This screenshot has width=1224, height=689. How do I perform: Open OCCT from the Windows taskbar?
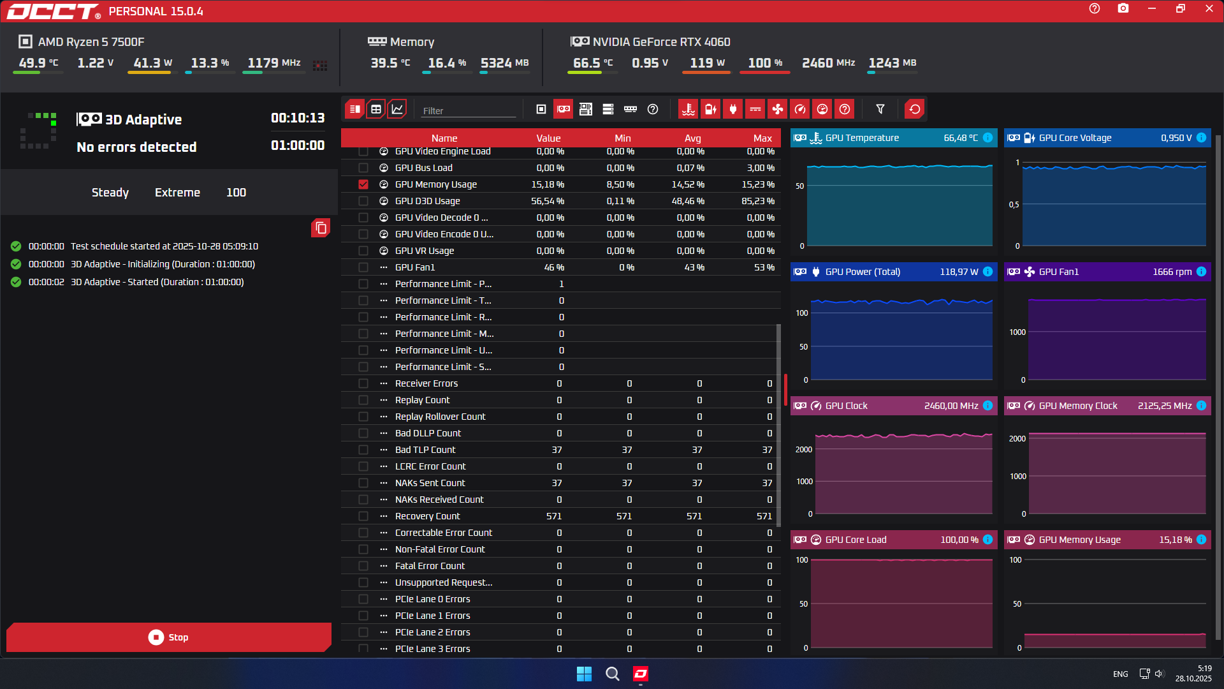point(641,674)
